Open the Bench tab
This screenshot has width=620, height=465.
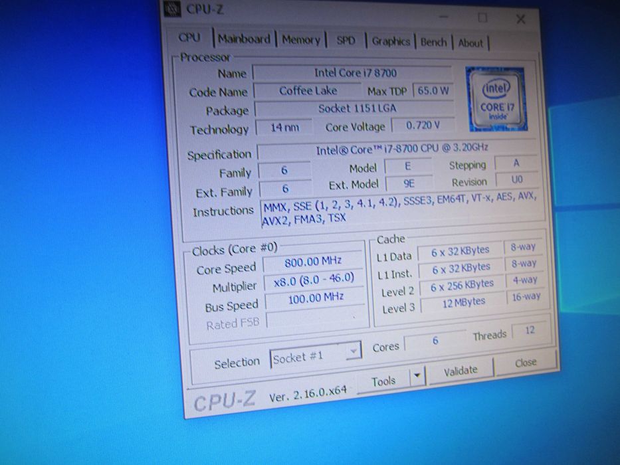[x=433, y=43]
